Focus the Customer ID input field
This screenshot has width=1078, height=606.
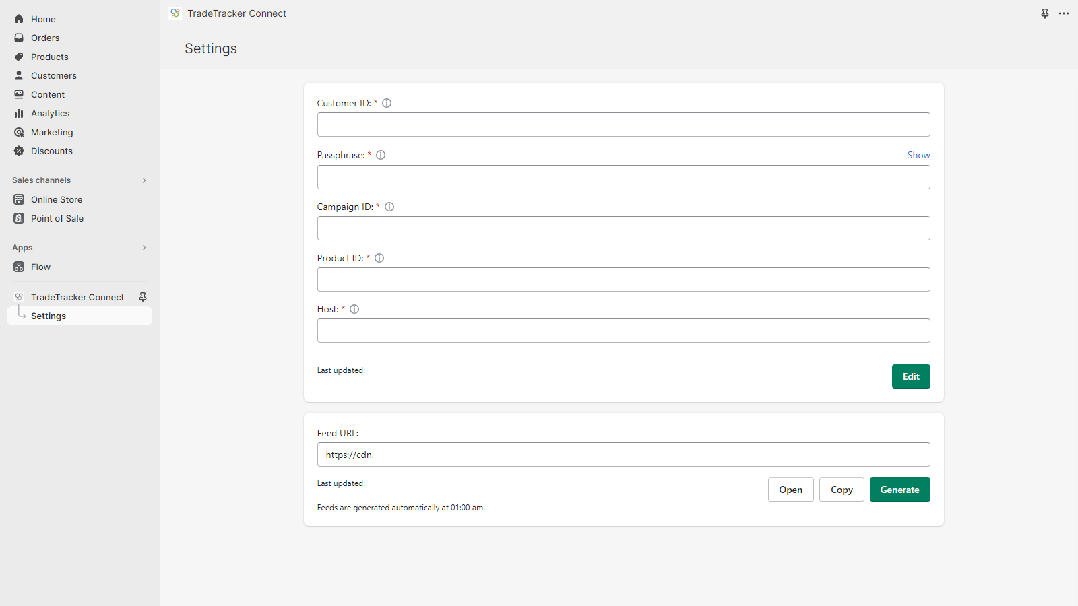point(623,125)
